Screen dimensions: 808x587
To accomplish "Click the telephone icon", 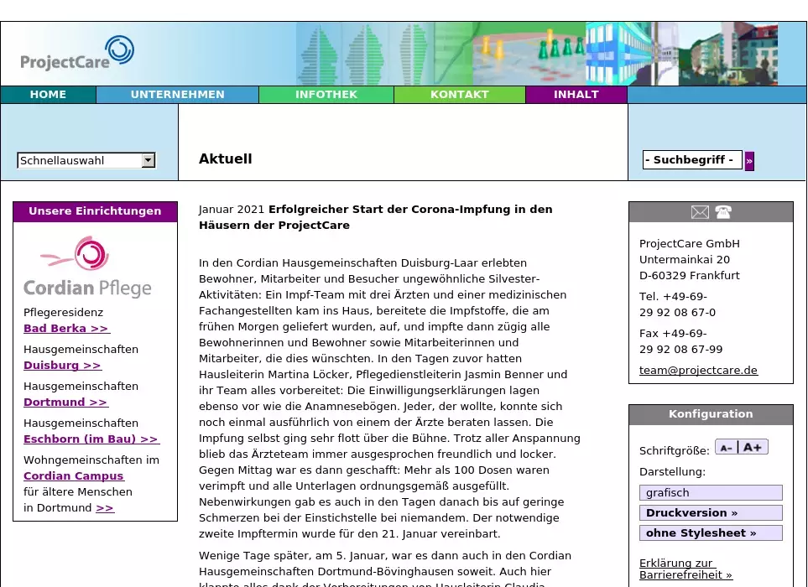I will 723,212.
